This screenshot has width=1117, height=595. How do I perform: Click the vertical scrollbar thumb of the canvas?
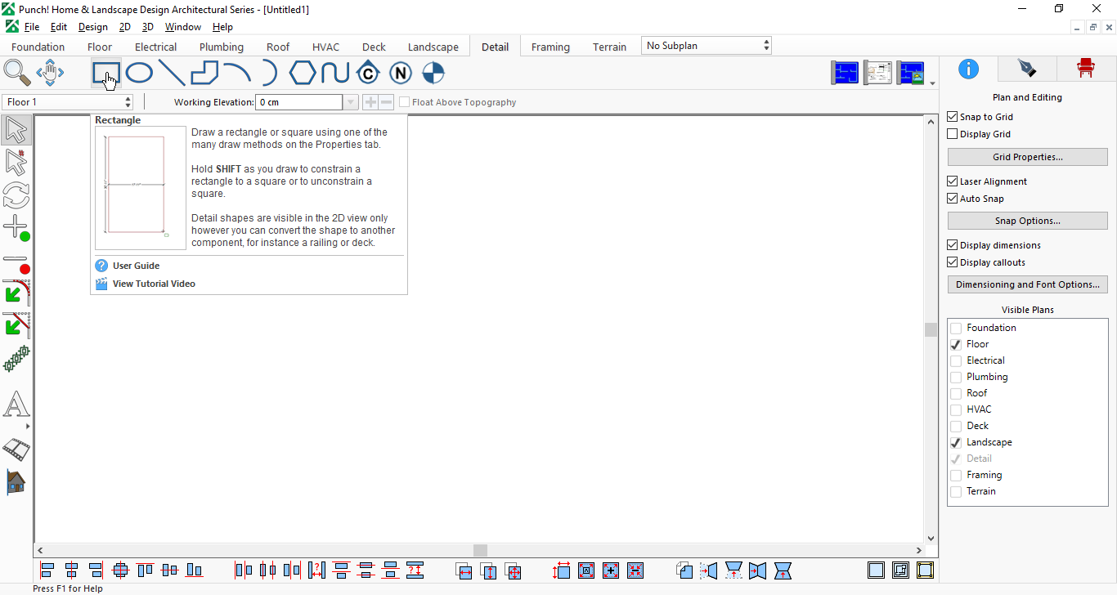pos(931,329)
